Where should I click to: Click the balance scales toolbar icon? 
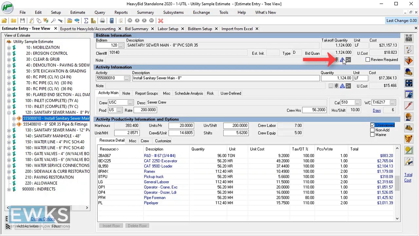(121, 21)
